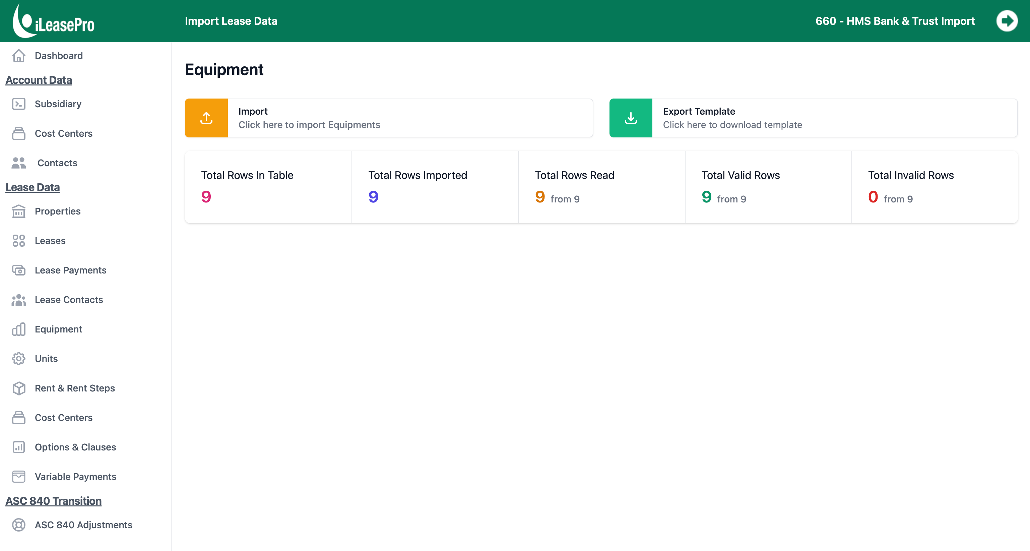Viewport: 1030px width, 551px height.
Task: Click the Total Valid Rows label
Action: [x=741, y=175]
